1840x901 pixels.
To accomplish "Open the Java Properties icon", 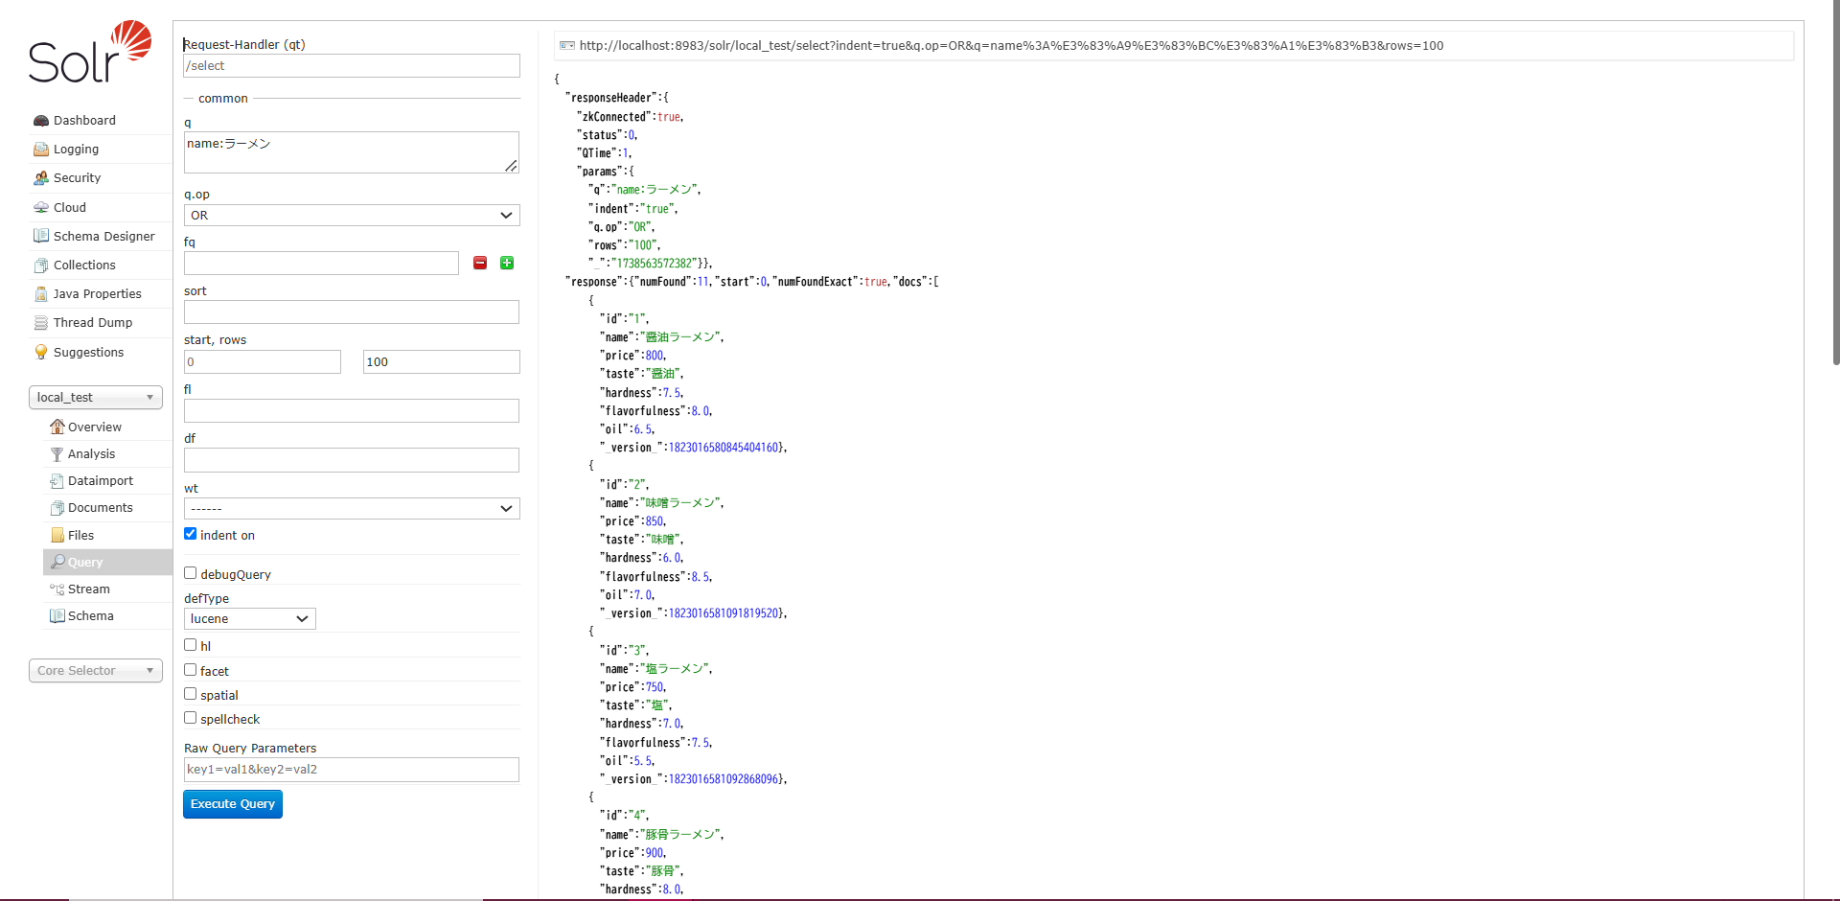I will click(41, 294).
